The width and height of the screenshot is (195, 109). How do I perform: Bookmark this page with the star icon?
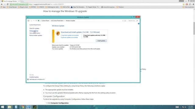[183, 4]
